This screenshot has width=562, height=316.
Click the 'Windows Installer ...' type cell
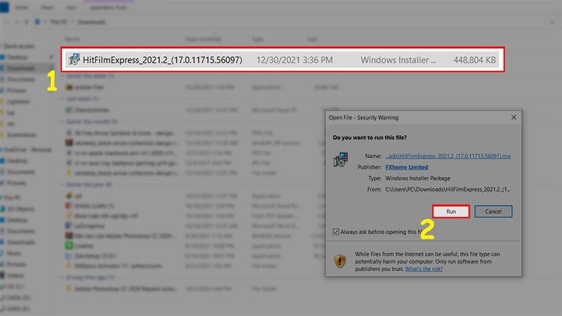pos(398,60)
